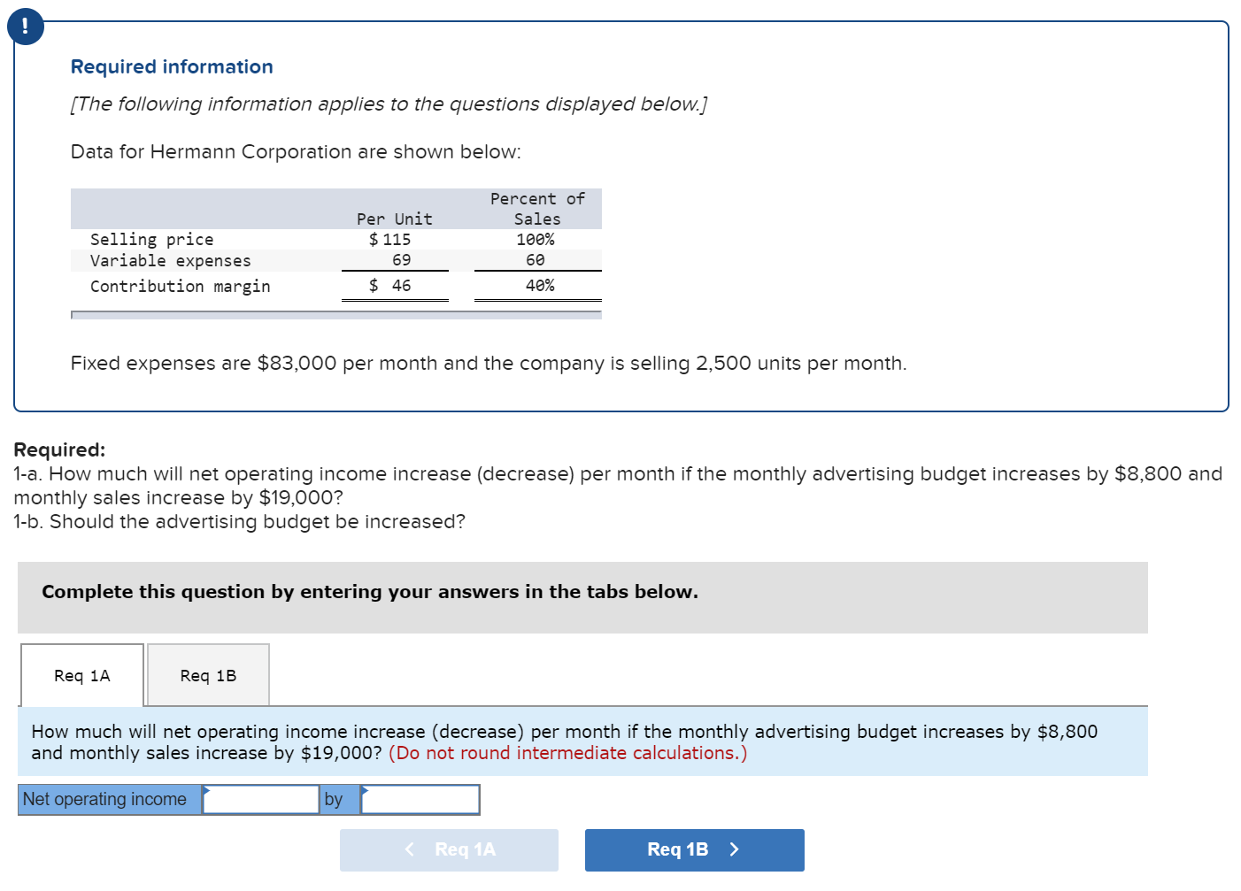
Task: Switch to the Req 1B tab
Action: 208,675
